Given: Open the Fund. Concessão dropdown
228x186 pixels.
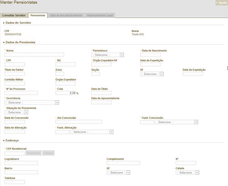Looking at the screenshot, I should 176,122.
